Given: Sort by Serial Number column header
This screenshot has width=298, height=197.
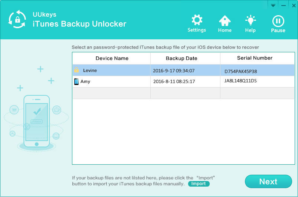Looking at the screenshot, I should (255, 58).
